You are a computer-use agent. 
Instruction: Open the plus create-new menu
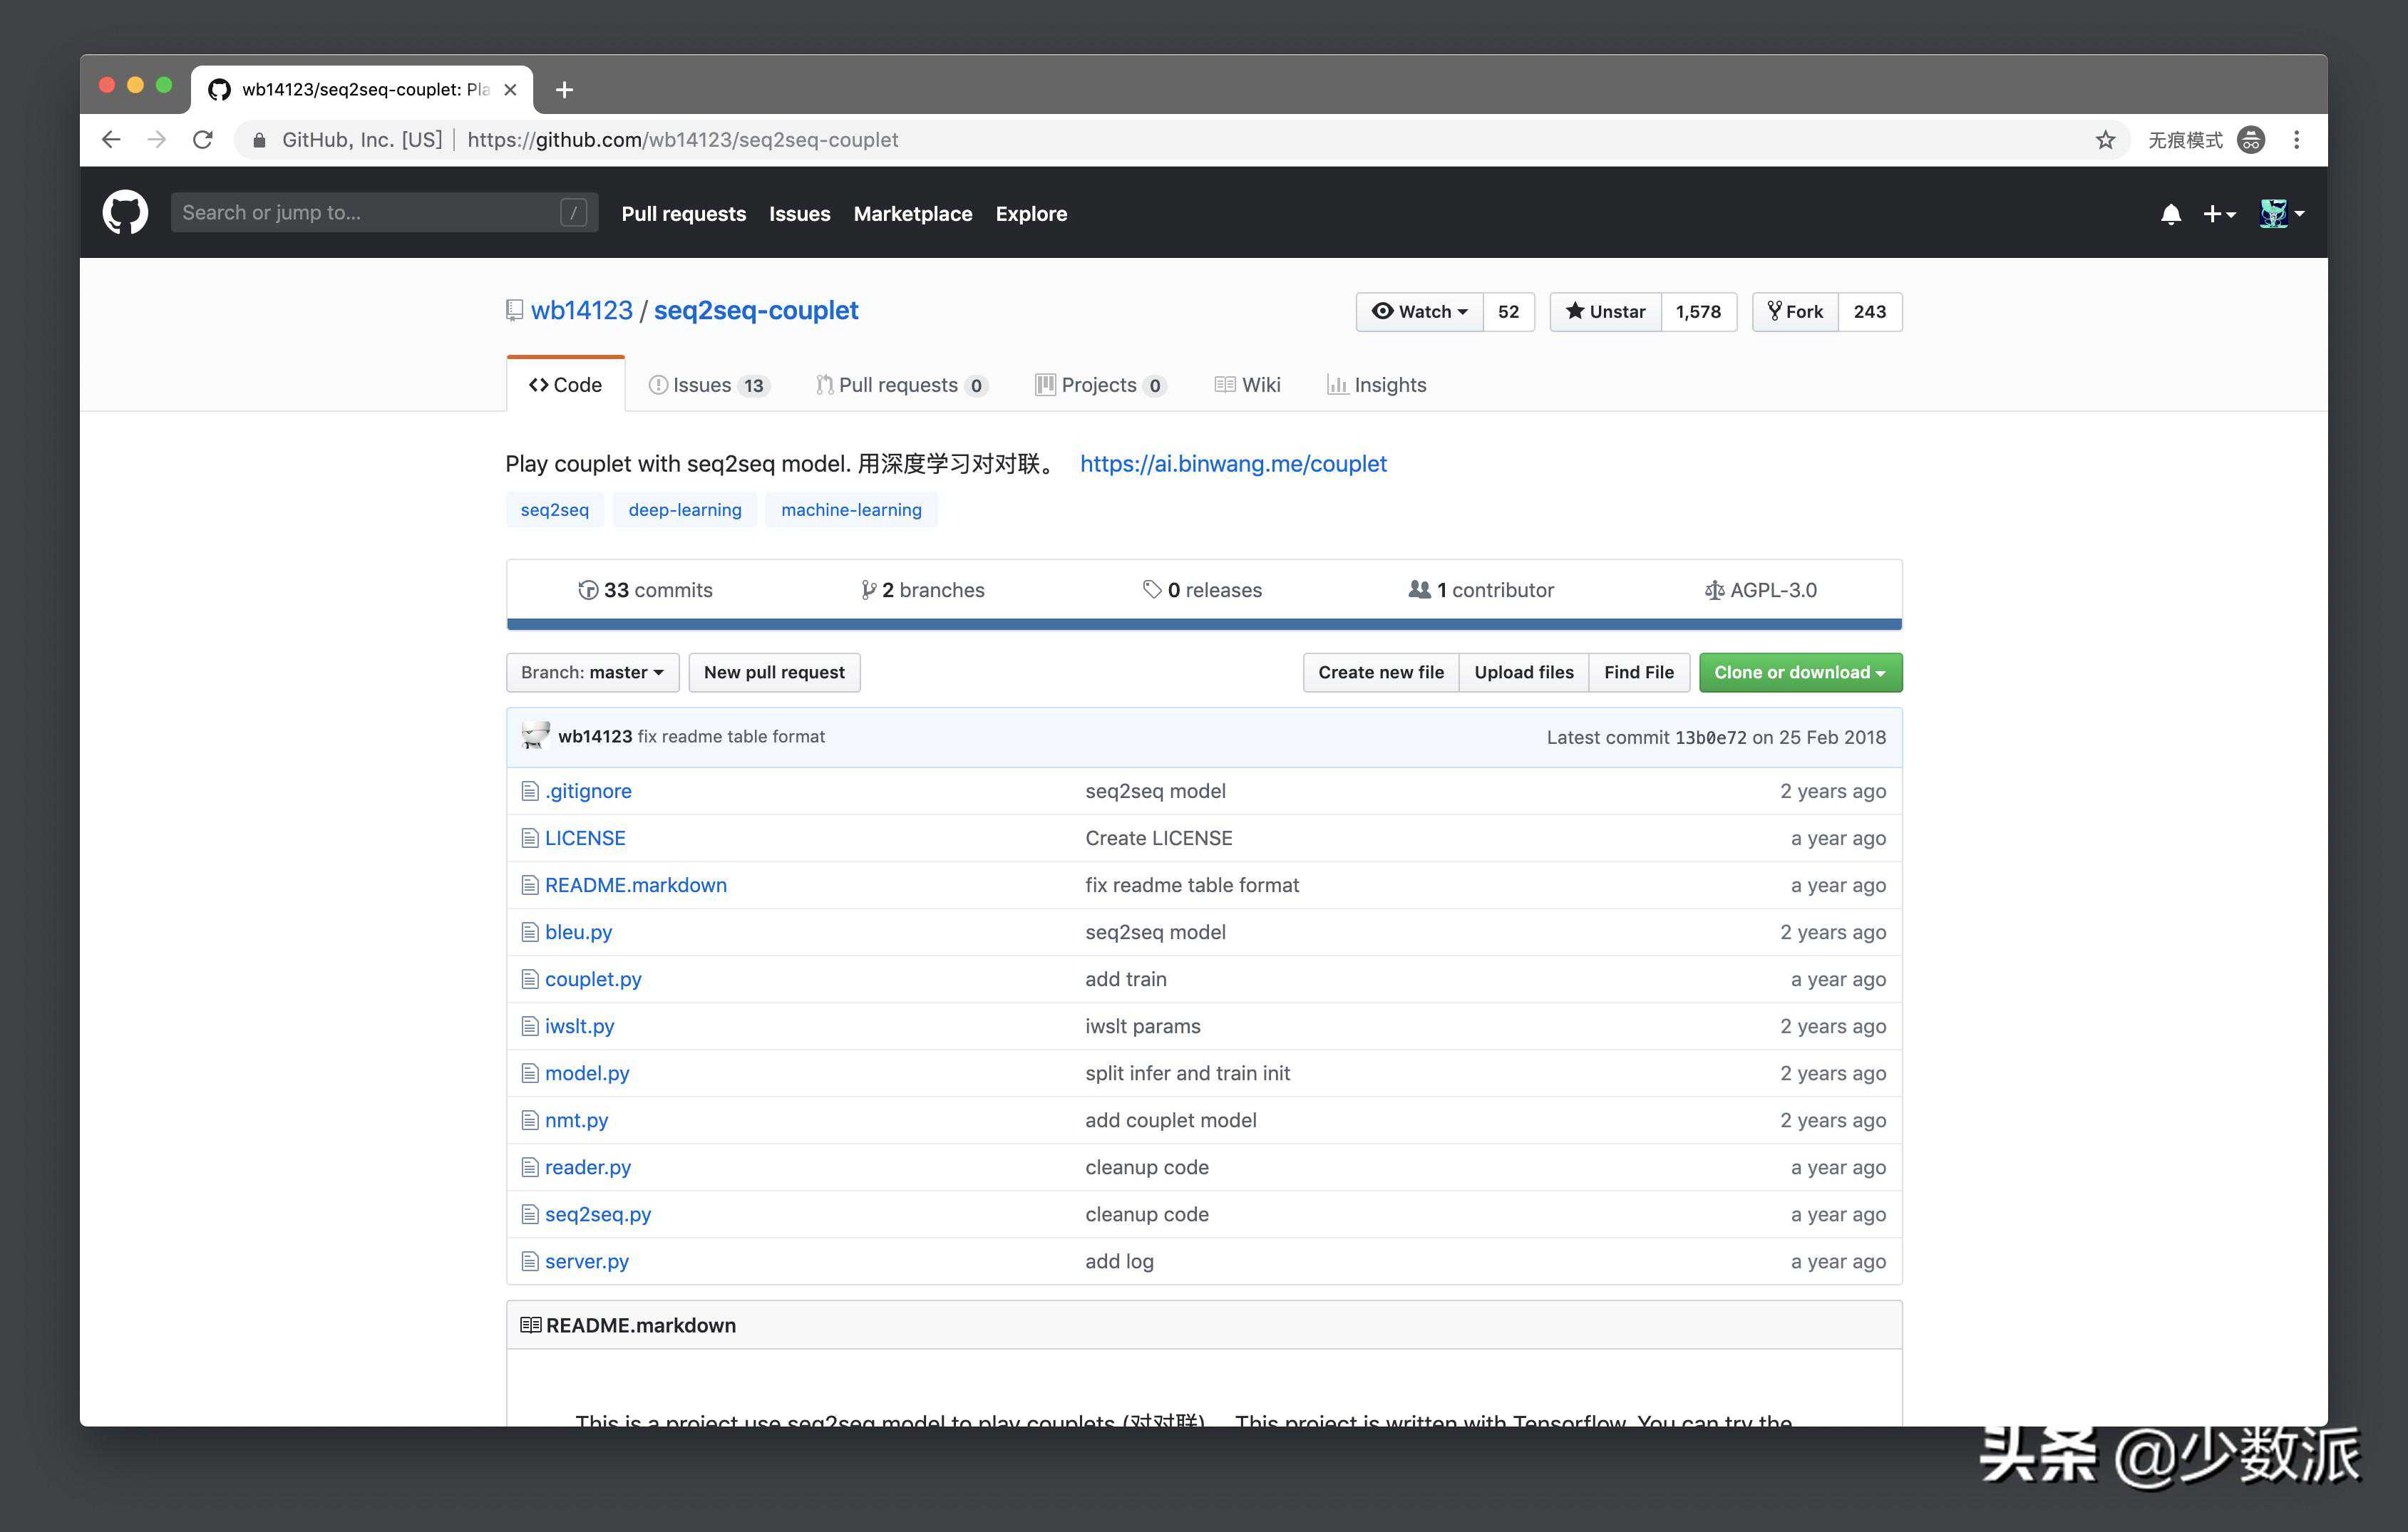pos(2218,214)
